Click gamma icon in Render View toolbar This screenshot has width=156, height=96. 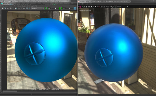point(61,8)
